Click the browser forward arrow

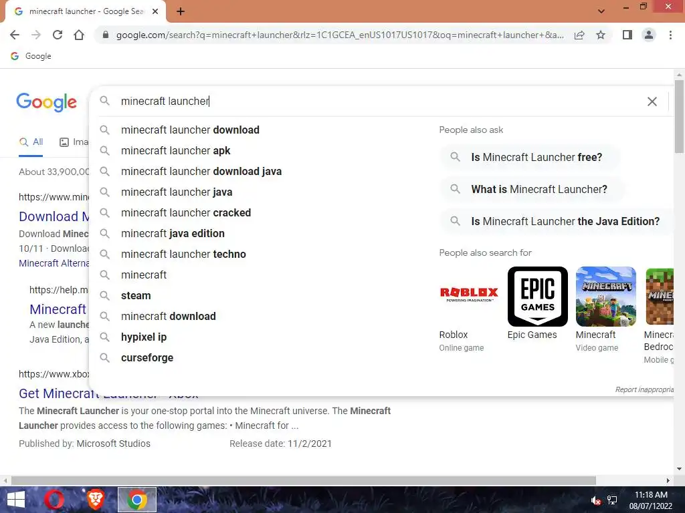click(x=36, y=35)
